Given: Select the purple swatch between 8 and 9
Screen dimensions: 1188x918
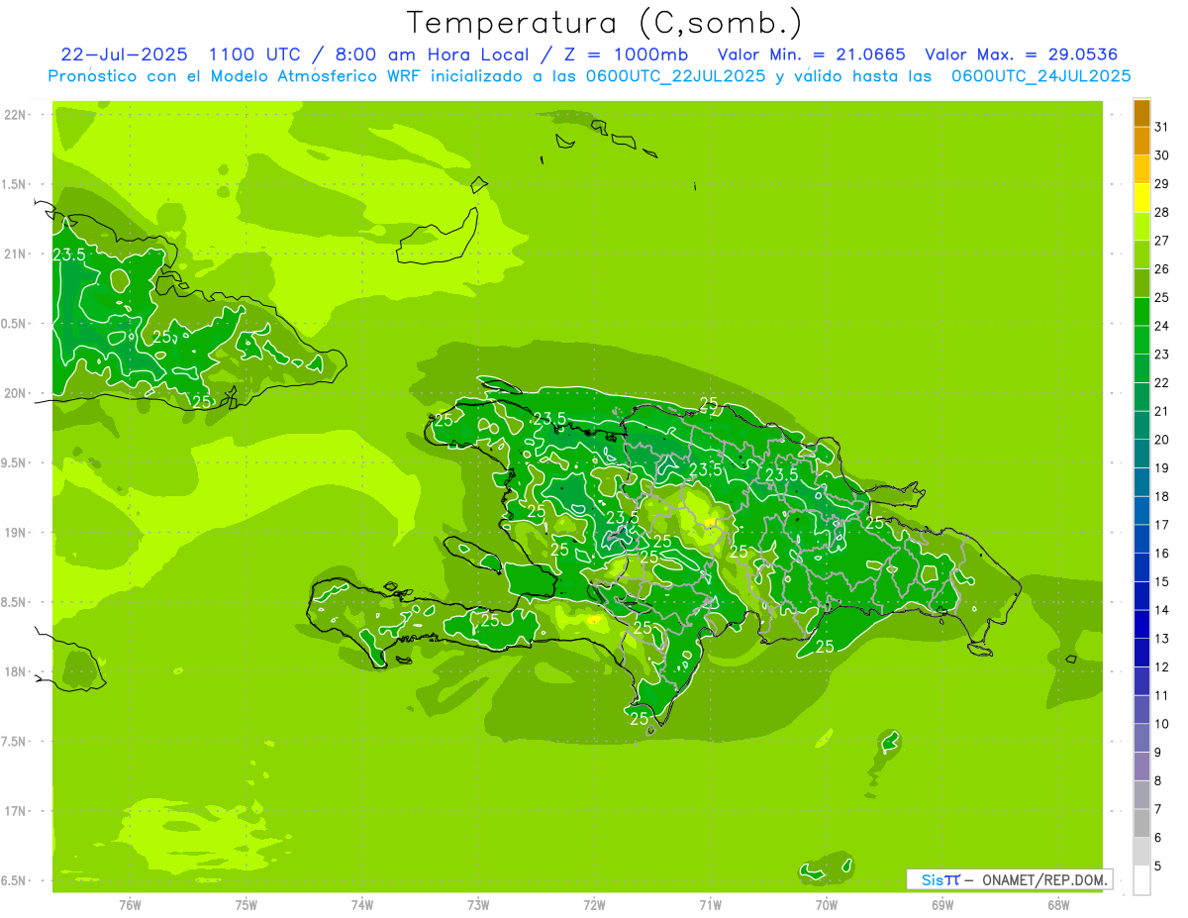Looking at the screenshot, I should pyautogui.click(x=1141, y=767).
